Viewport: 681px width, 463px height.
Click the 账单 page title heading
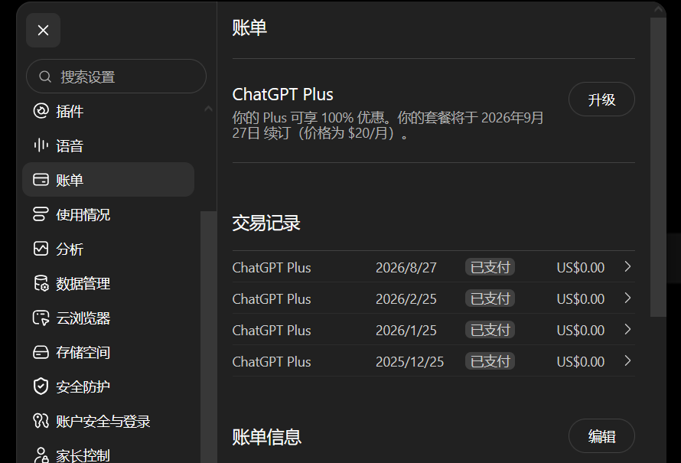pyautogui.click(x=249, y=28)
